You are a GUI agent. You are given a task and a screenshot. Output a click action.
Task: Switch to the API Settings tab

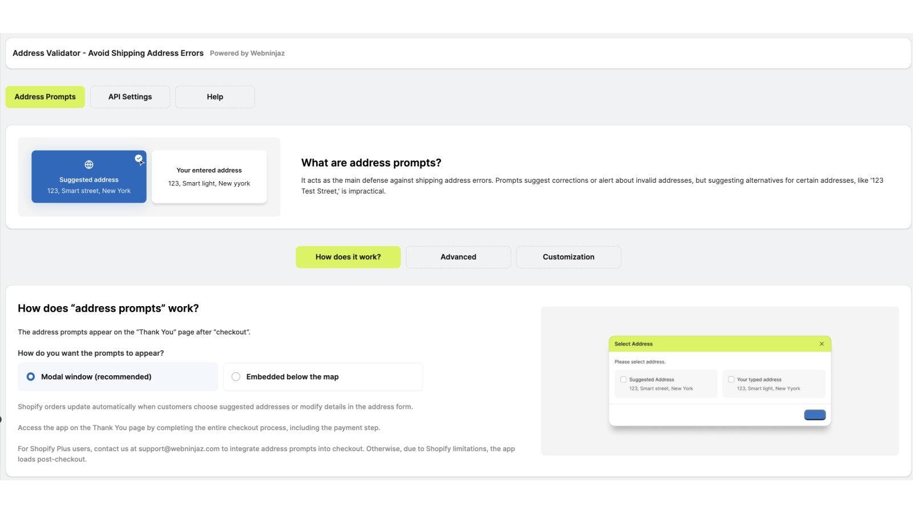point(130,97)
